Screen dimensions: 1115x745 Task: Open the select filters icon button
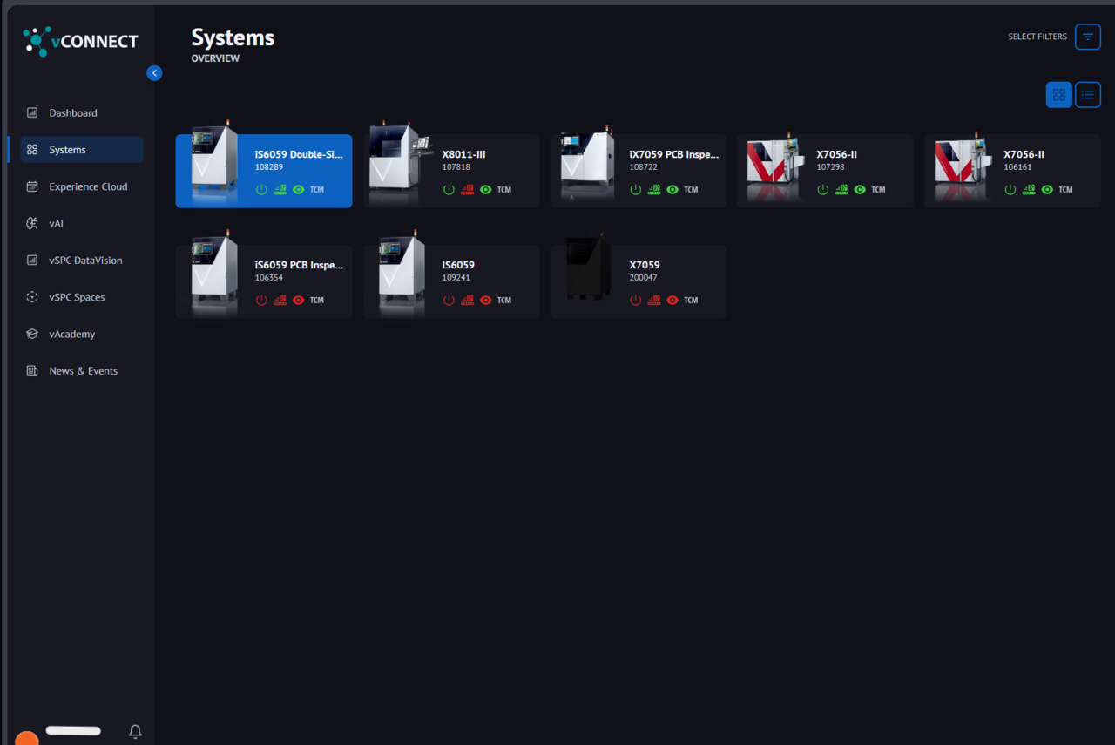tap(1087, 37)
